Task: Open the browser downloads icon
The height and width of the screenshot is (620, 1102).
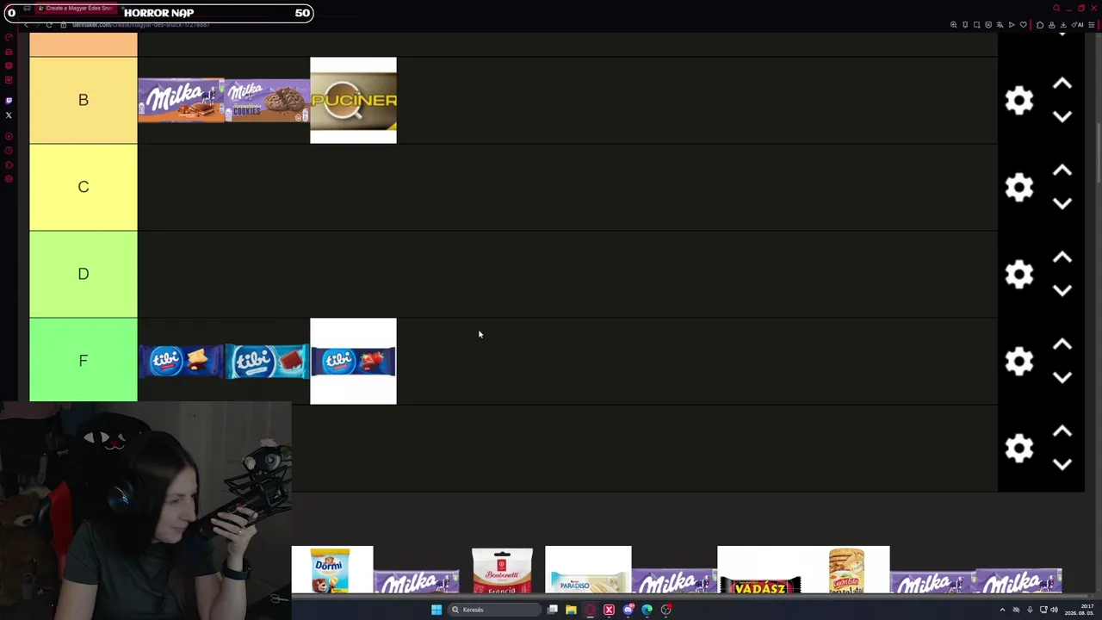Action: click(1063, 25)
